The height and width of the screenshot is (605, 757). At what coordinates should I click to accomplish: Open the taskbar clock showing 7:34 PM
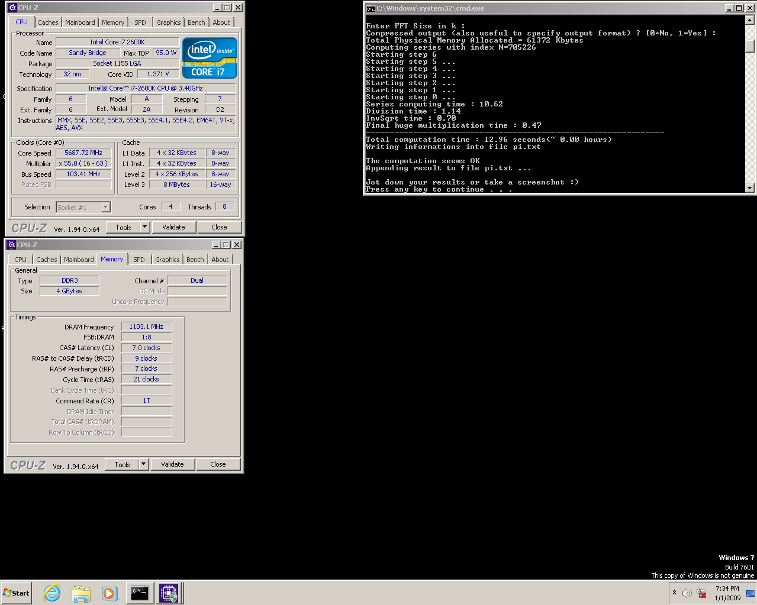[727, 593]
